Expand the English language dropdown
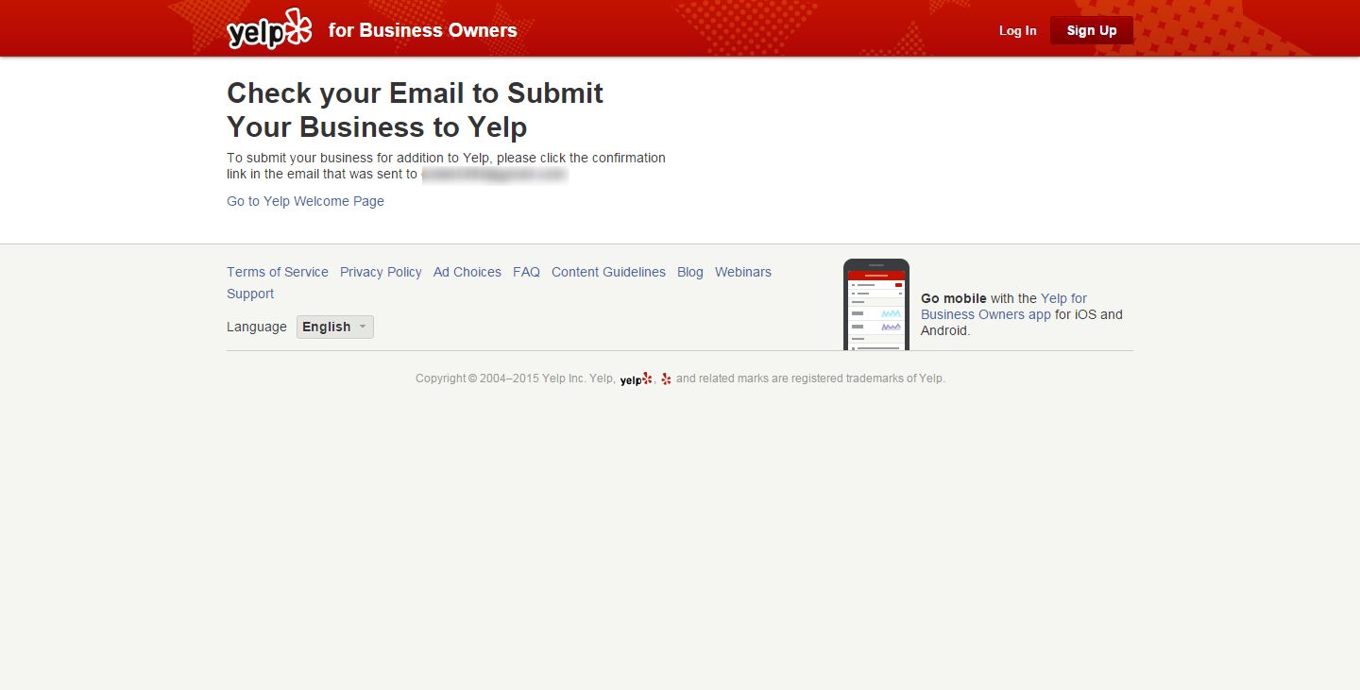 tap(335, 327)
